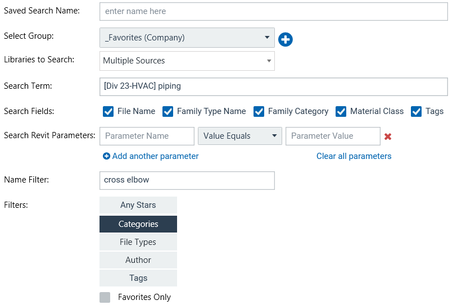
Task: Expand the Libraries to Search dropdown
Action: click(x=187, y=61)
